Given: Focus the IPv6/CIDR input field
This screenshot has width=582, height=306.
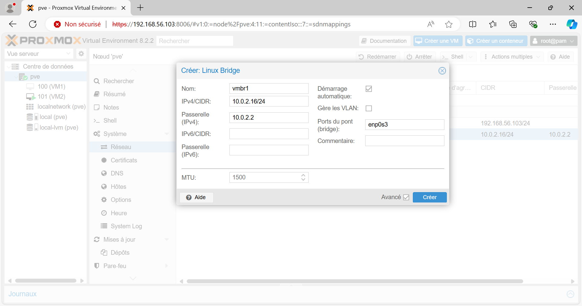Looking at the screenshot, I should [269, 134].
